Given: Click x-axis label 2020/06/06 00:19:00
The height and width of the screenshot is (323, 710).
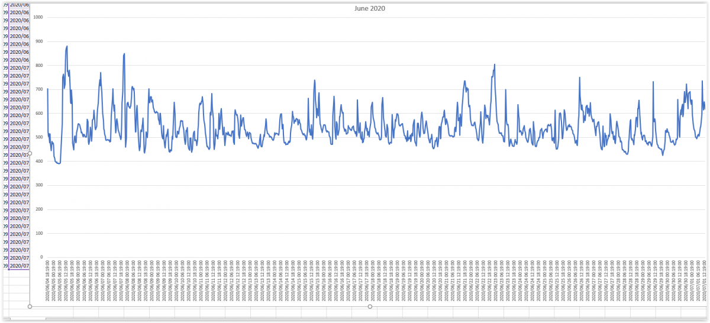Looking at the screenshot, I should 78,281.
